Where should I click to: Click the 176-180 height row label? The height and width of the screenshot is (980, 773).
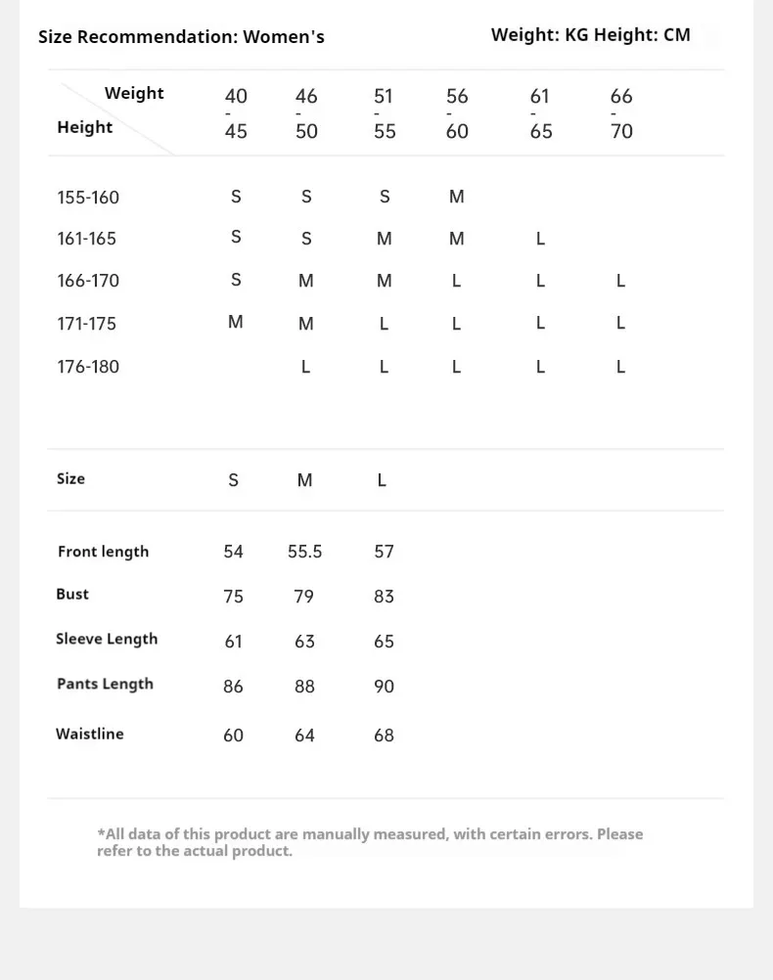(x=88, y=367)
